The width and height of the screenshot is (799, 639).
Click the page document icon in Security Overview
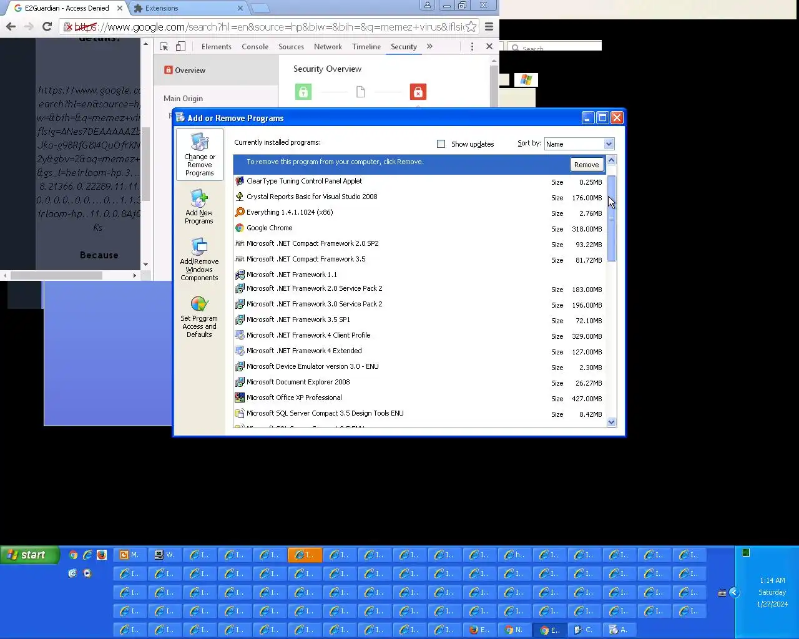(360, 92)
